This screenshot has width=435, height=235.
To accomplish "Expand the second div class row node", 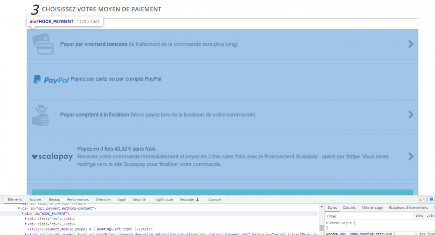I will pyautogui.click(x=26, y=224).
